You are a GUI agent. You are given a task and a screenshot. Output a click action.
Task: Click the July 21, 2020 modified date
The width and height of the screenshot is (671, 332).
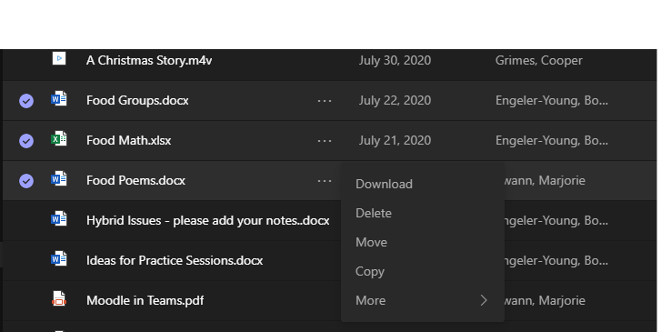click(395, 140)
